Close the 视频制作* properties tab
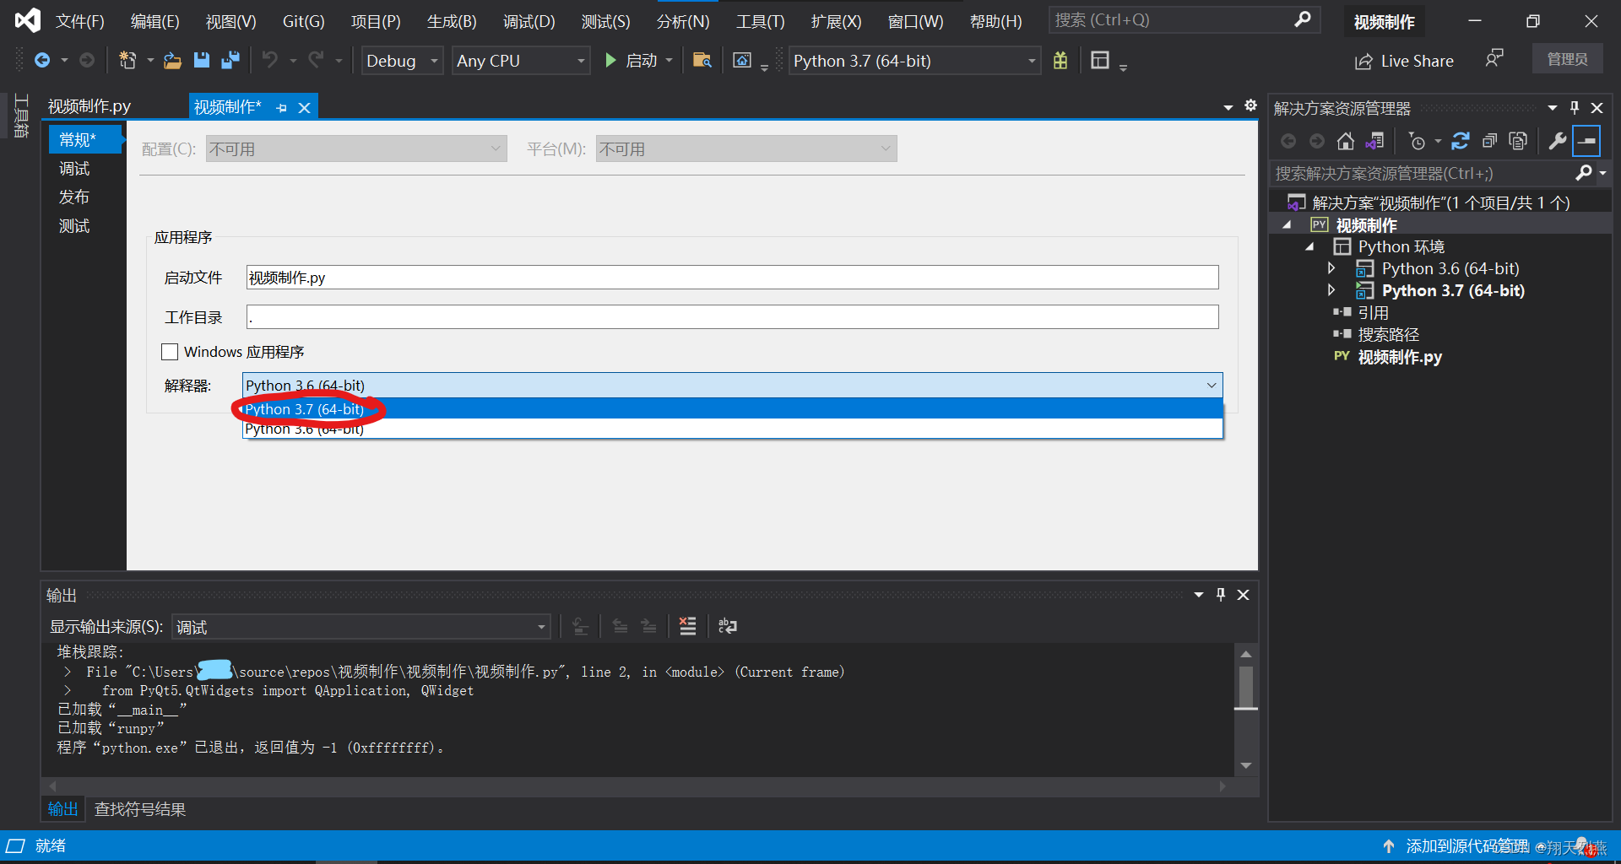Screen dimensions: 1621x864 pos(305,108)
